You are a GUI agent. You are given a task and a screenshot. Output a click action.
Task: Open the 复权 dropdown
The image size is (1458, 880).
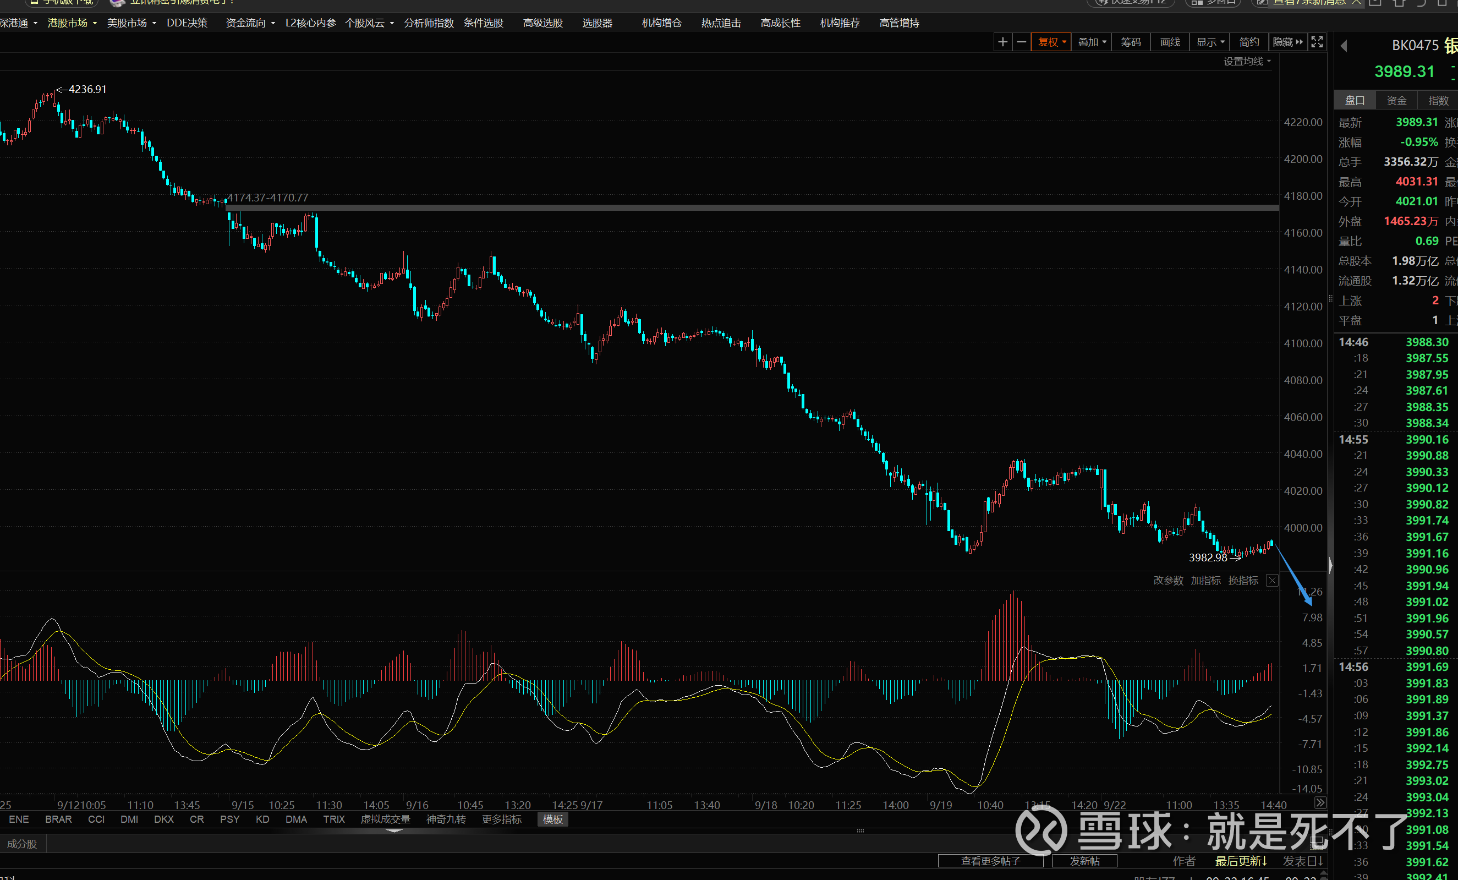pyautogui.click(x=1051, y=42)
